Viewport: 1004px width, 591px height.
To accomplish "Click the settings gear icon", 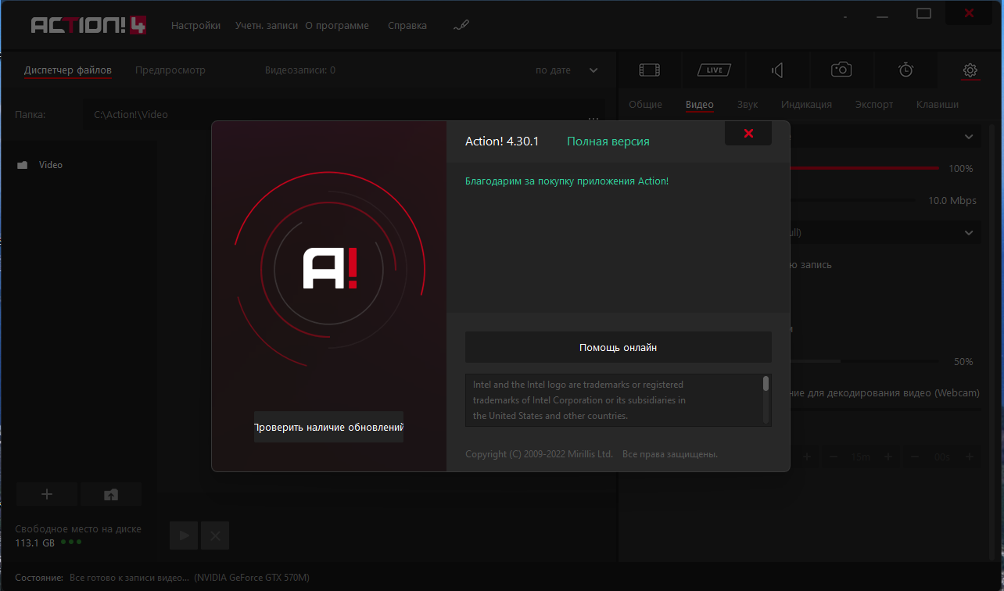I will click(x=970, y=70).
